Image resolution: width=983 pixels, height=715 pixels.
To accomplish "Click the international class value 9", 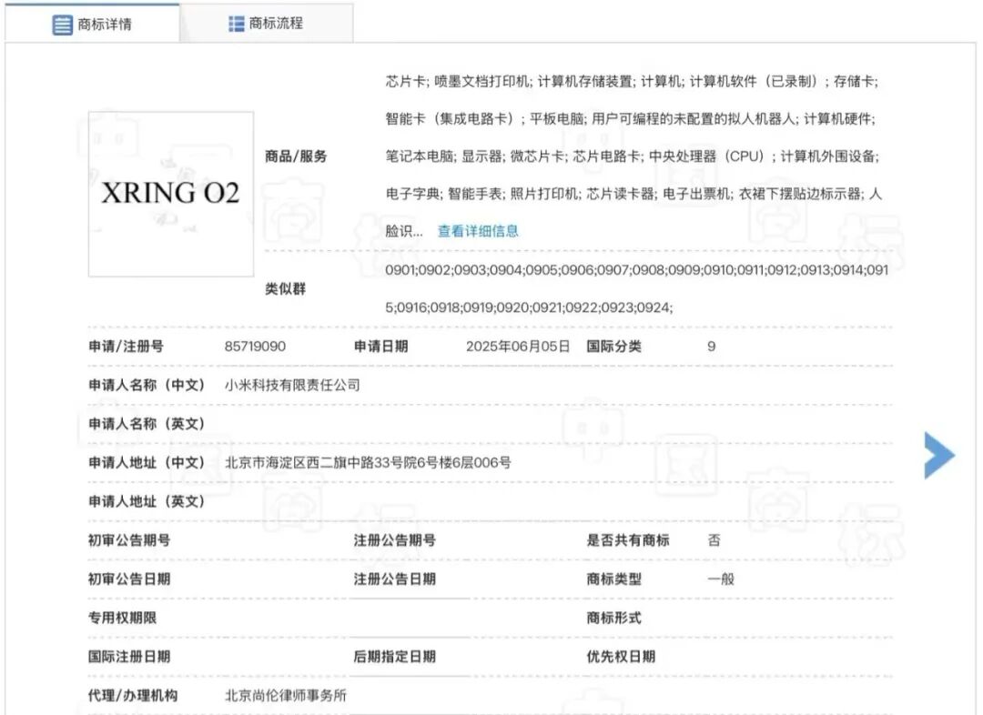I will point(713,346).
